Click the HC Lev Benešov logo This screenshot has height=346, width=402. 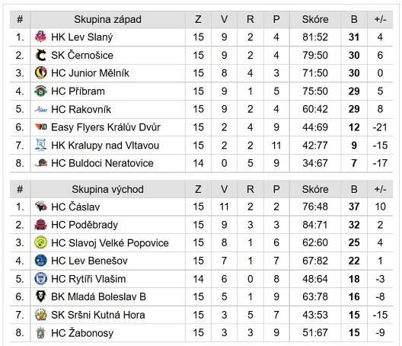tap(40, 261)
